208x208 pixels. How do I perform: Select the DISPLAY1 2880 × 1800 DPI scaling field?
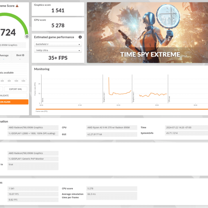(x=33, y=133)
